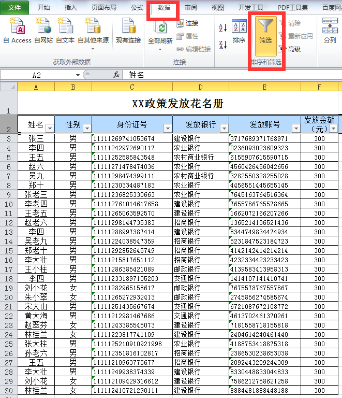Click Clear filter (清除)
Image resolution: width=342 pixels, height=398 pixels.
290,23
